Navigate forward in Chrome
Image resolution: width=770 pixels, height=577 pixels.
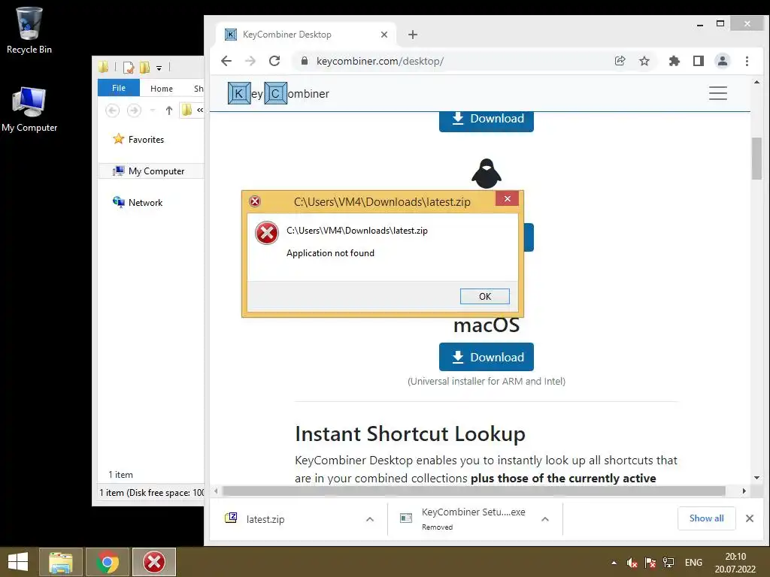point(250,61)
